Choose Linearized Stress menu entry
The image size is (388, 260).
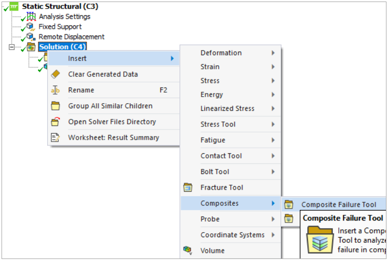click(x=227, y=109)
